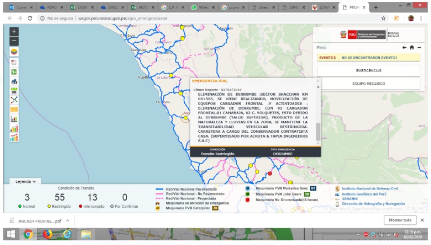The image size is (431, 245).
Task: Collapse the Perú panel with minus icon
Action: 419,48
